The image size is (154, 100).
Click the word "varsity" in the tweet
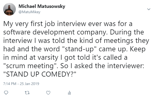[x=48, y=57]
